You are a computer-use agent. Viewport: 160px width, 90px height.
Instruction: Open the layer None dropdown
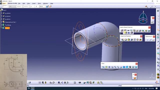click(x=43, y=6)
